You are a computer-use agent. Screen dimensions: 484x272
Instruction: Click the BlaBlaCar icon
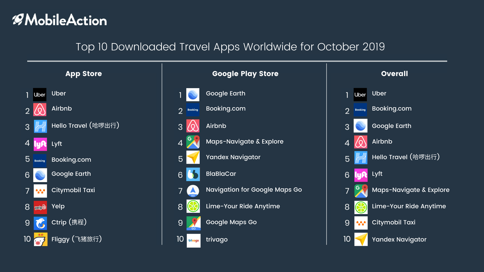(x=193, y=174)
